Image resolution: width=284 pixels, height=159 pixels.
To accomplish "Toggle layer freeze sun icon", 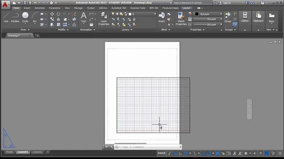I will (117, 14).
